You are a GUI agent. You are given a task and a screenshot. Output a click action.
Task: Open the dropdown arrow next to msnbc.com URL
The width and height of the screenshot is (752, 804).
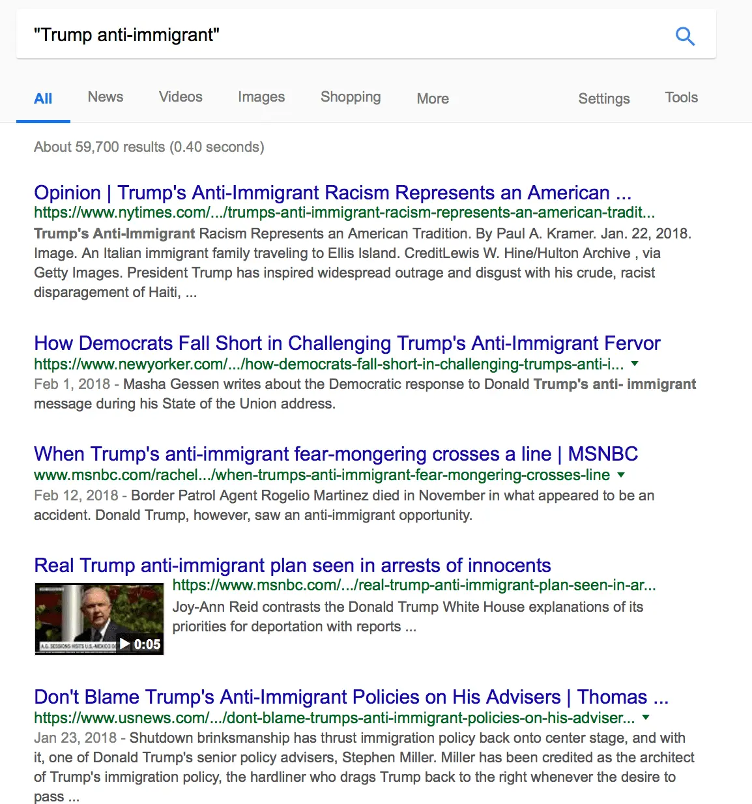(x=620, y=476)
